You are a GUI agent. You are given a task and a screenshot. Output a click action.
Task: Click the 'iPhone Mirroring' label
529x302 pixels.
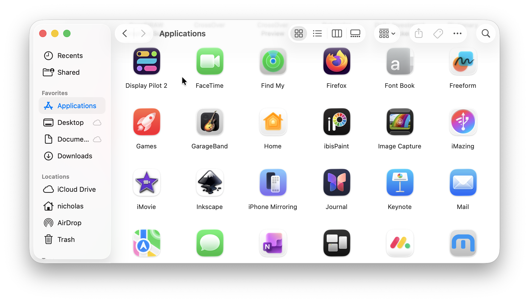pyautogui.click(x=273, y=207)
